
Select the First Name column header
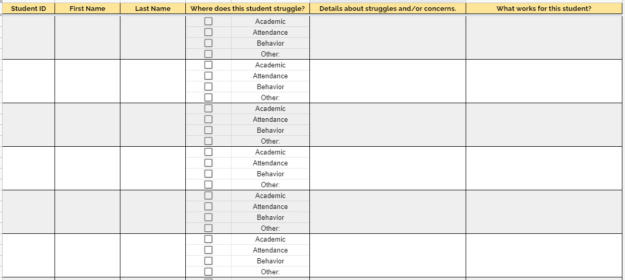[87, 8]
